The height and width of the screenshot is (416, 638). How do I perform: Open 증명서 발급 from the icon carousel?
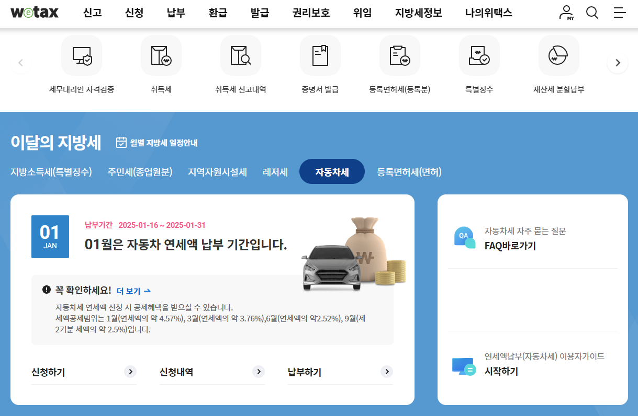320,55
